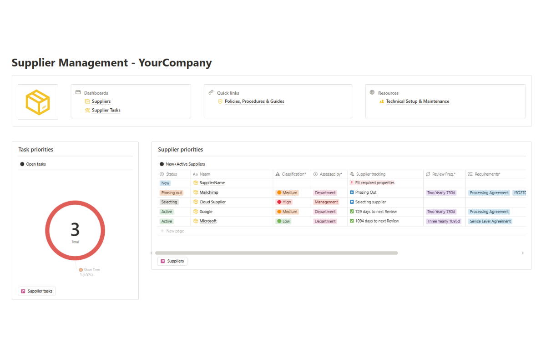Click Processing Agreement tag in Google row
Viewport: 546px width, 364px height.
point(489,212)
